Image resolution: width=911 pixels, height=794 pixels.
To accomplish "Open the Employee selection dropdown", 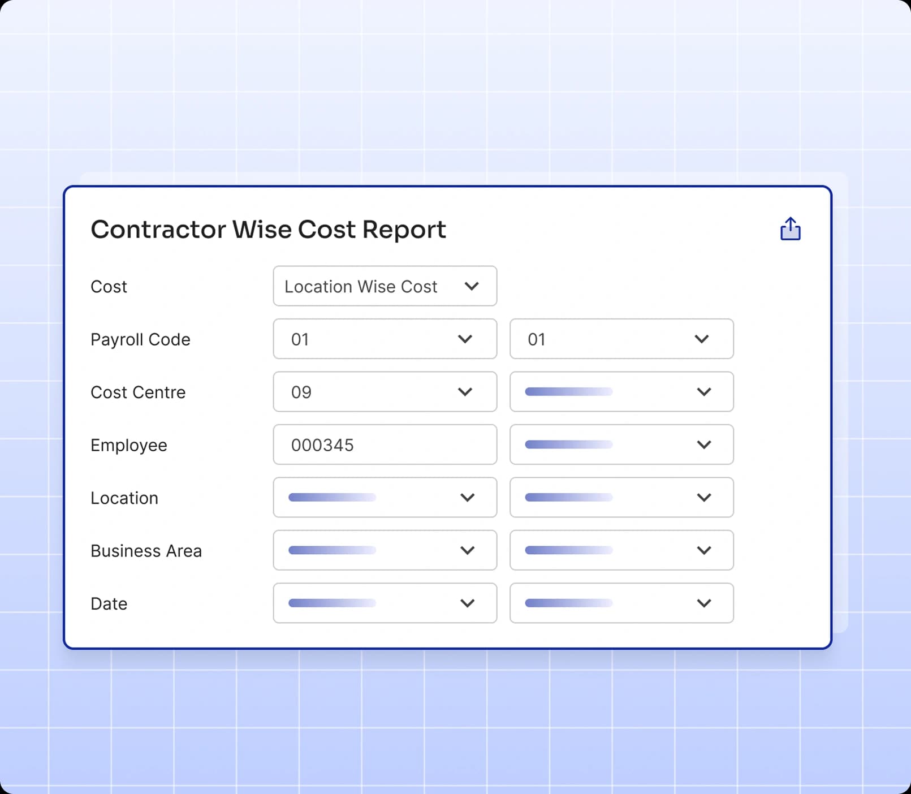I will point(621,445).
